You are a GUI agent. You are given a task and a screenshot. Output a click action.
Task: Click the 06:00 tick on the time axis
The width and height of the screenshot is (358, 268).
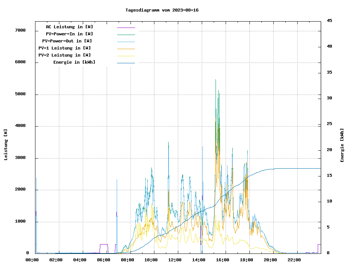(x=104, y=260)
